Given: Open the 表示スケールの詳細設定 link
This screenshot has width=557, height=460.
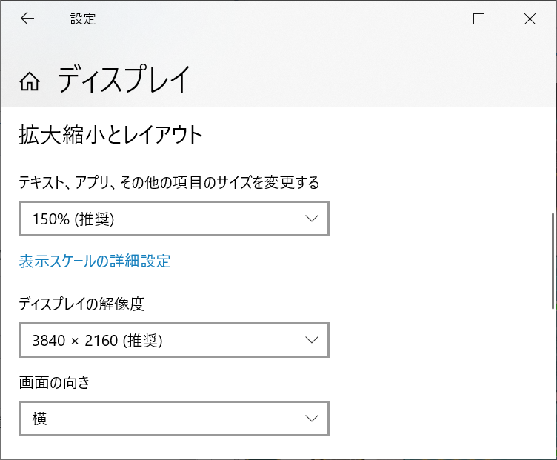Looking at the screenshot, I should tap(95, 261).
